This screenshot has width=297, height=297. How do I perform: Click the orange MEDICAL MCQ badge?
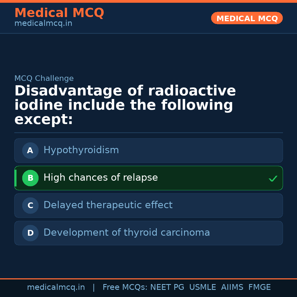pos(247,18)
